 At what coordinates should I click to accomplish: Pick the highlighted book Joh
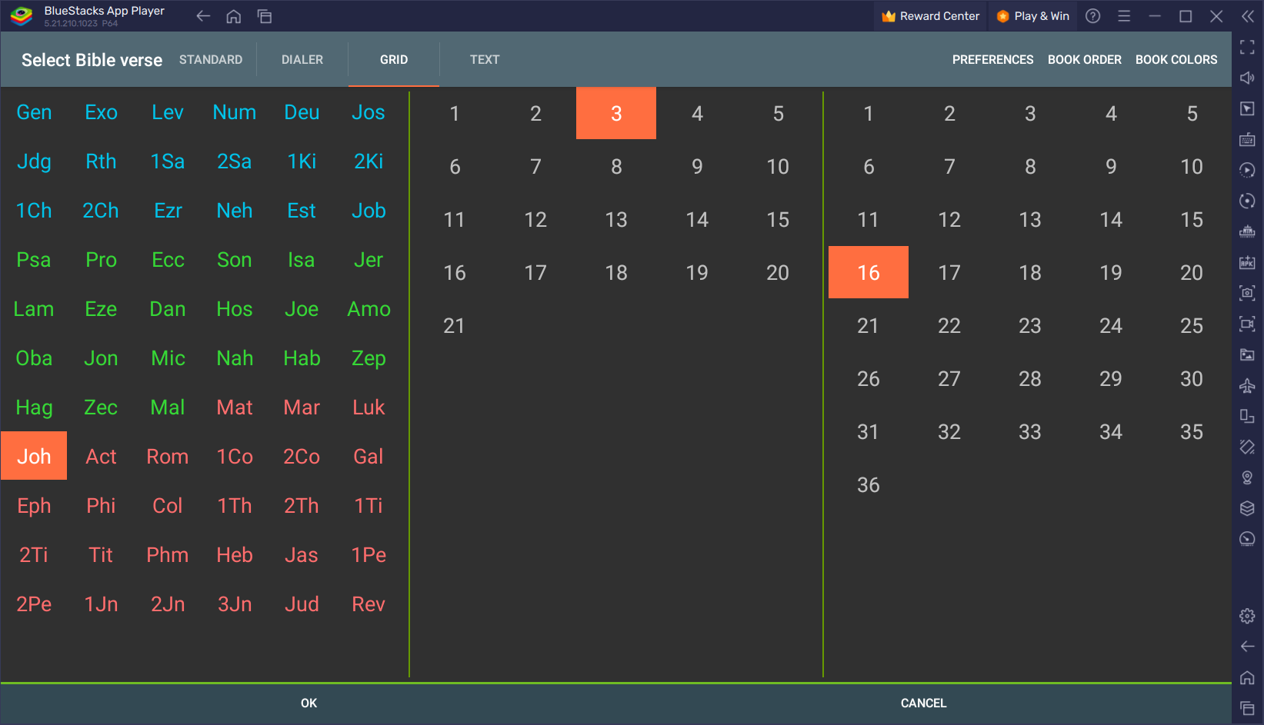pyautogui.click(x=34, y=456)
